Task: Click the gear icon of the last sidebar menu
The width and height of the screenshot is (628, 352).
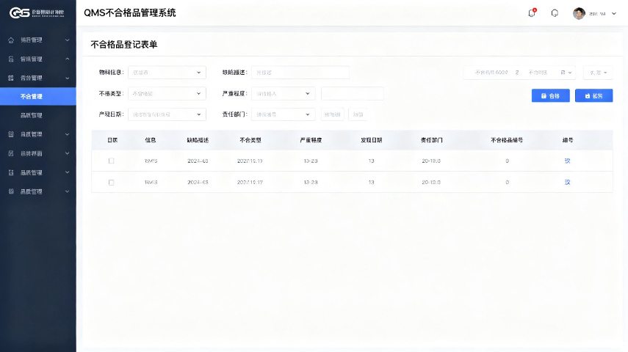Action: coord(11,191)
